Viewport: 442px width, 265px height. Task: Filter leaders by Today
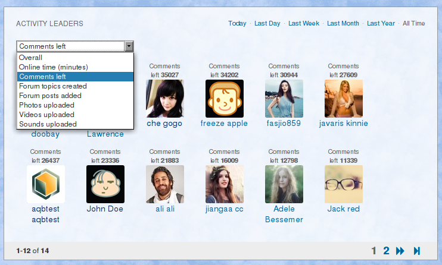pos(237,23)
